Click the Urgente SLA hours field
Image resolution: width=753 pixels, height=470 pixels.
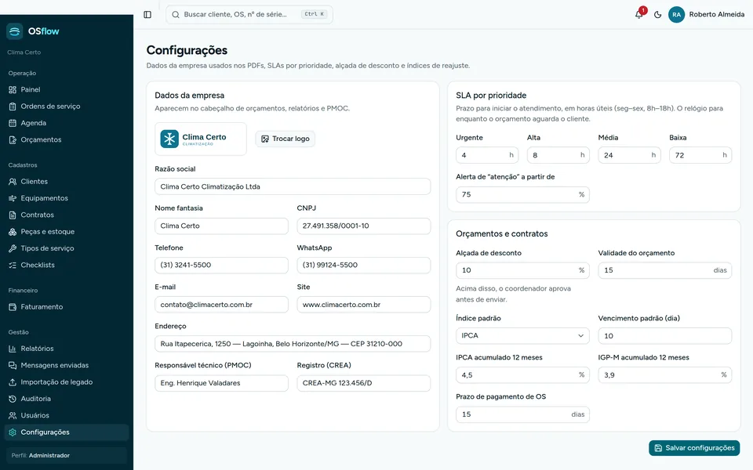coord(487,155)
